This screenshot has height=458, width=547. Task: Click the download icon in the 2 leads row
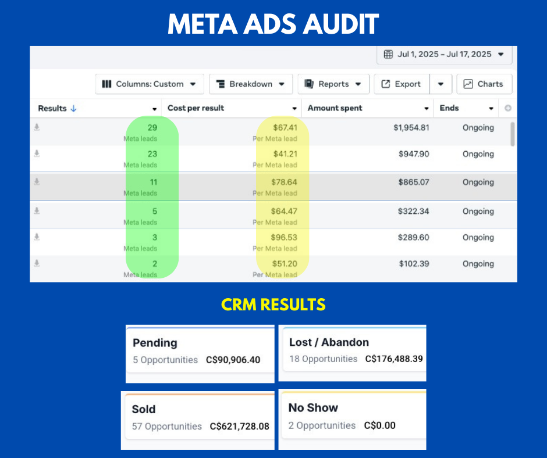[x=37, y=263]
